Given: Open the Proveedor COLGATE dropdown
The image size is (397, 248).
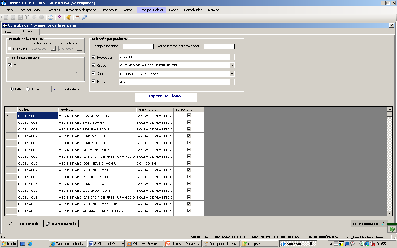Looking at the screenshot, I should 232,57.
